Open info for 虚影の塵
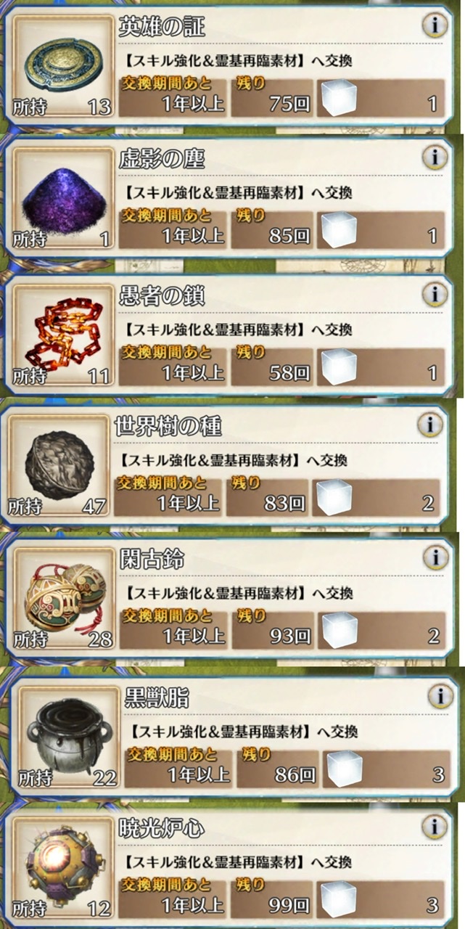The height and width of the screenshot is (929, 465). tap(434, 157)
